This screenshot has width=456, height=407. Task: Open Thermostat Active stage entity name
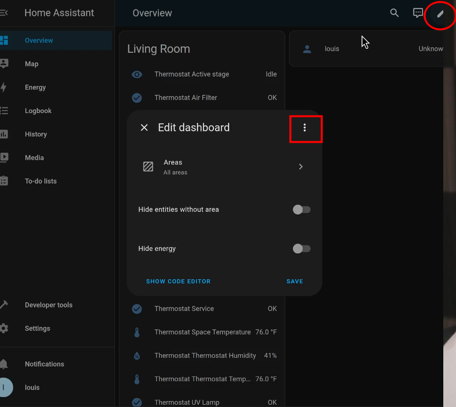click(191, 74)
